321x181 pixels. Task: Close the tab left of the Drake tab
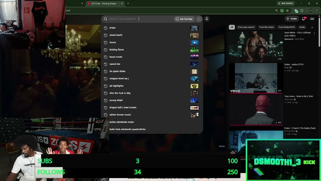[x=82, y=3]
